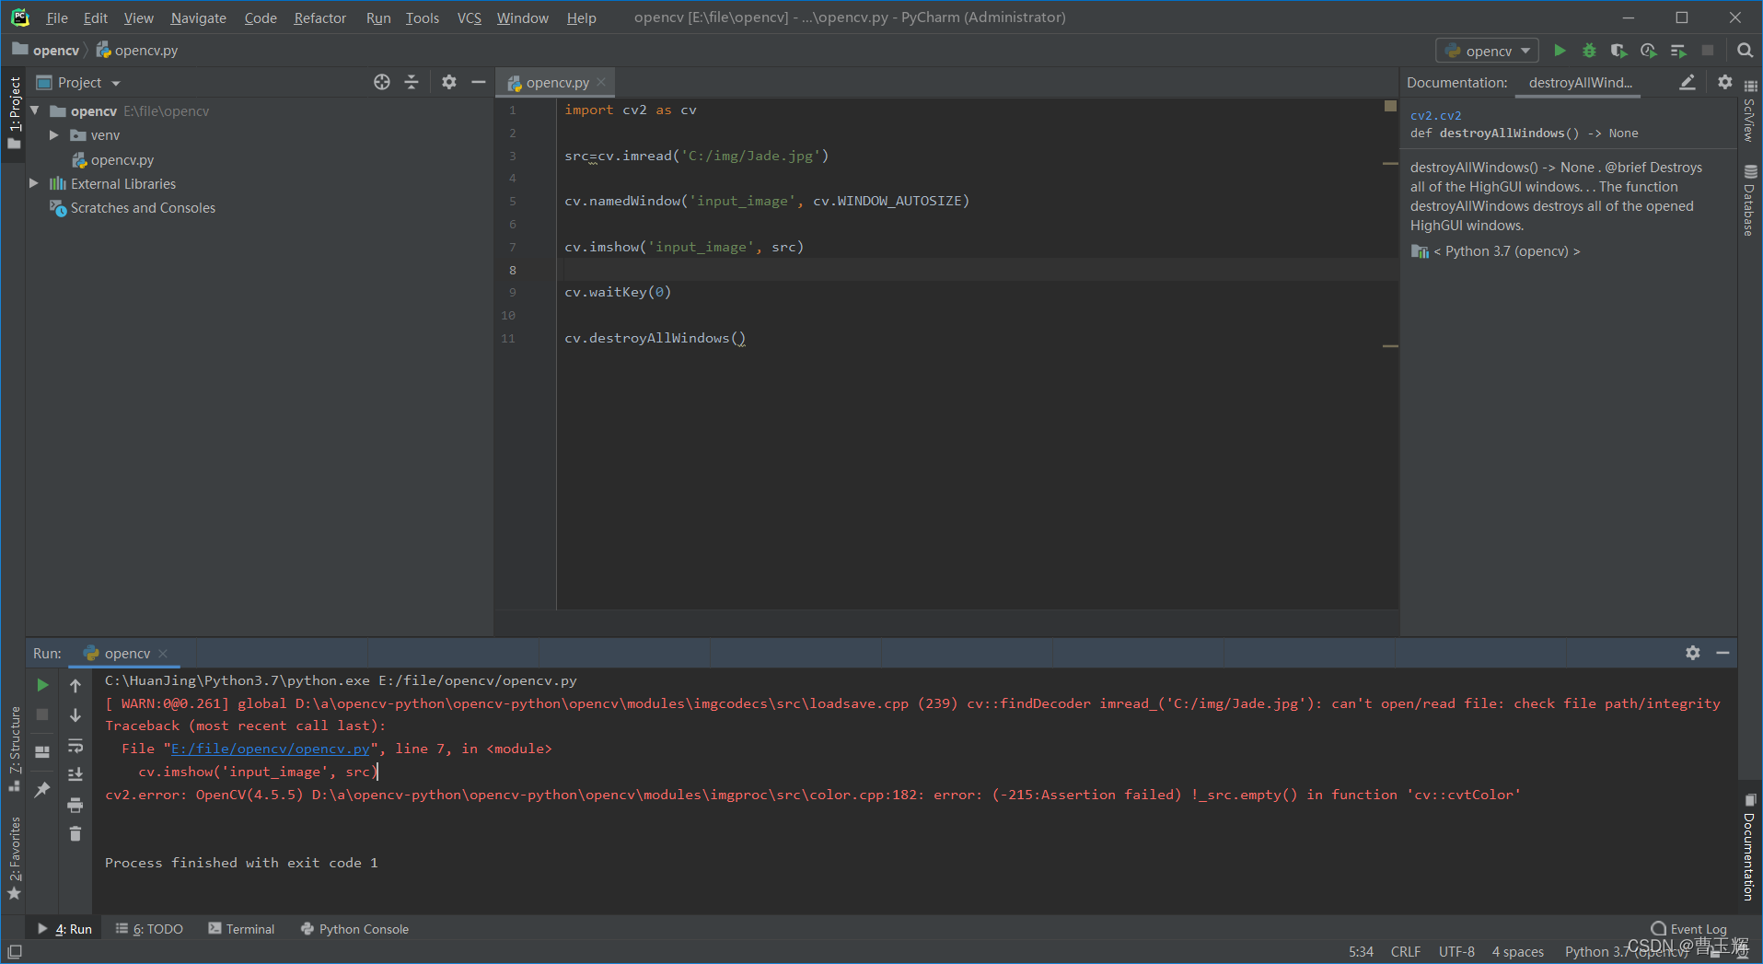Minimize the Run panel with minus icon
The width and height of the screenshot is (1763, 964).
tap(1722, 653)
